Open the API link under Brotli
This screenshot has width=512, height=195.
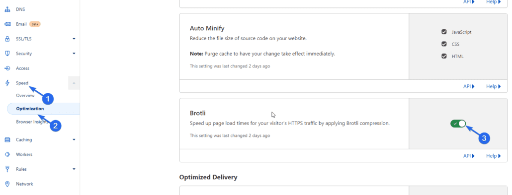pyautogui.click(x=469, y=156)
